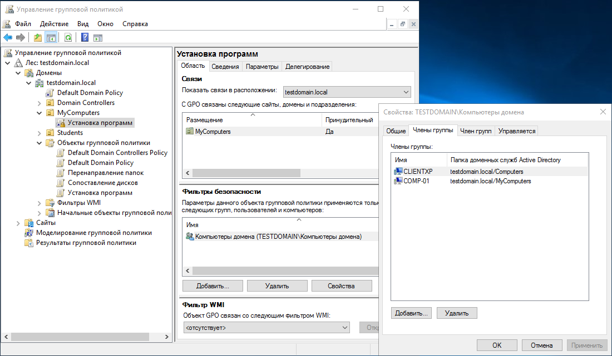
Task: Expand the Students organizational unit
Action: 39,133
